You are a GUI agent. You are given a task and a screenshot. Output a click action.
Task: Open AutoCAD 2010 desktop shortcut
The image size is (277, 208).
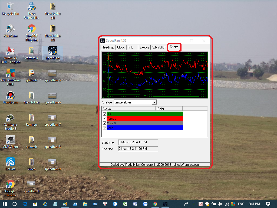point(11,51)
